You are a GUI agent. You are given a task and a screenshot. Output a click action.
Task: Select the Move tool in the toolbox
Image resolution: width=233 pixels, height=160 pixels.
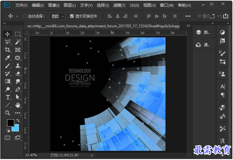pyautogui.click(x=7, y=34)
